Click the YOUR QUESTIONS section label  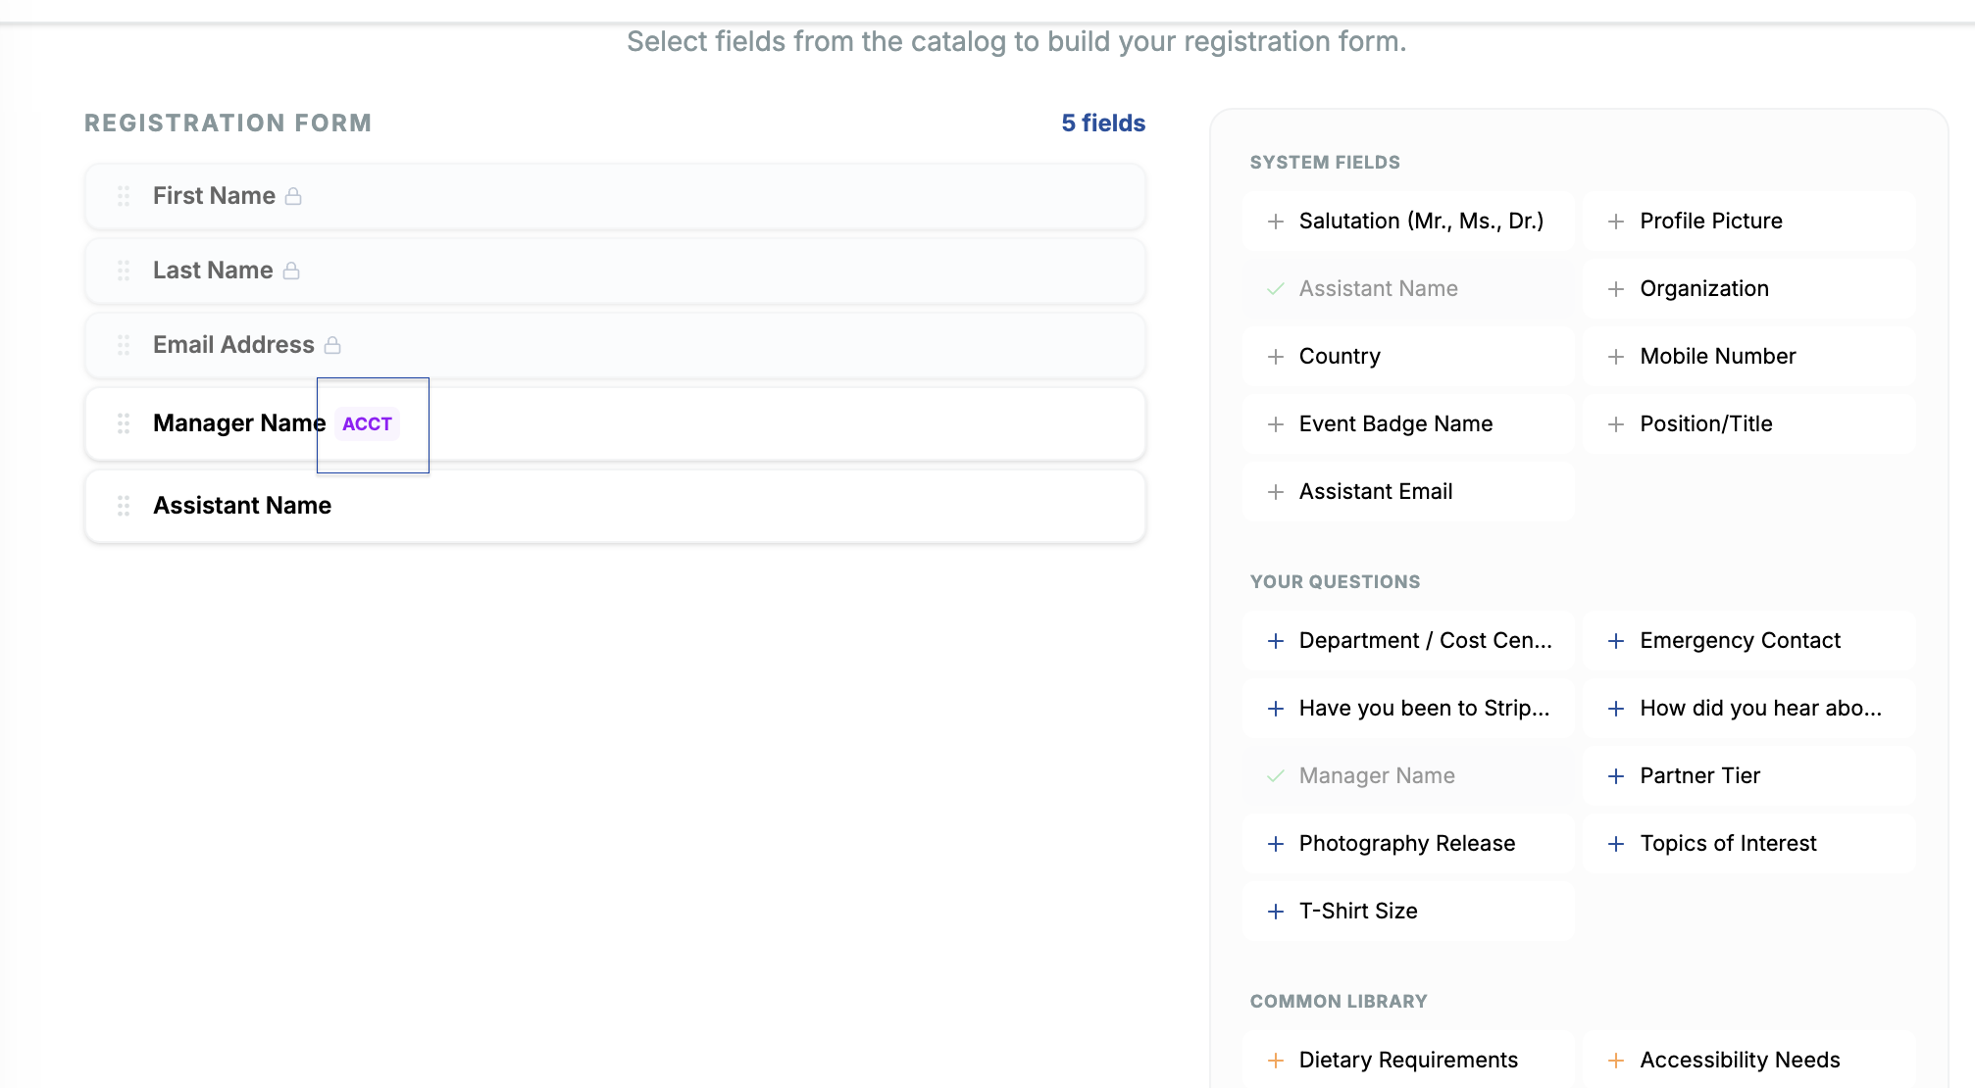[1335, 582]
